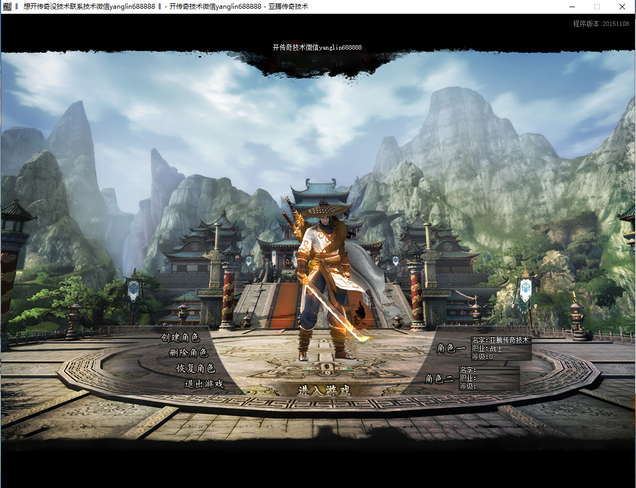Click the name text 名字:亚腾传奇技术
Viewport: 636px width, 488px height.
pyautogui.click(x=501, y=341)
